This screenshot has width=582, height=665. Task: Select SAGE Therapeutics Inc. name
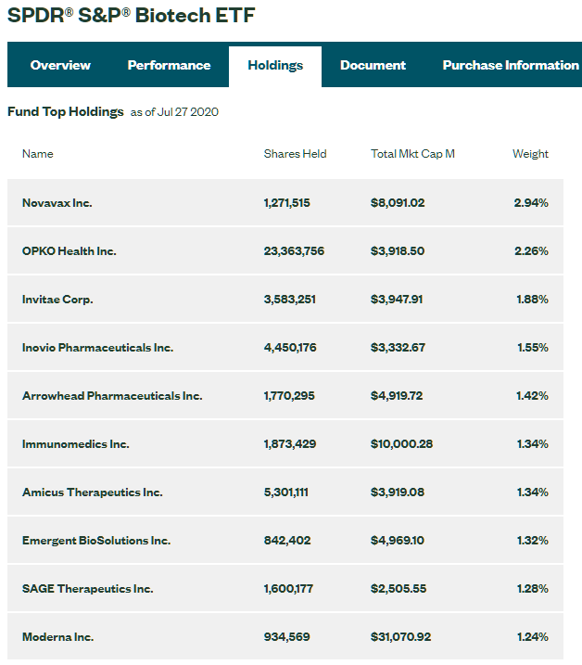click(88, 589)
